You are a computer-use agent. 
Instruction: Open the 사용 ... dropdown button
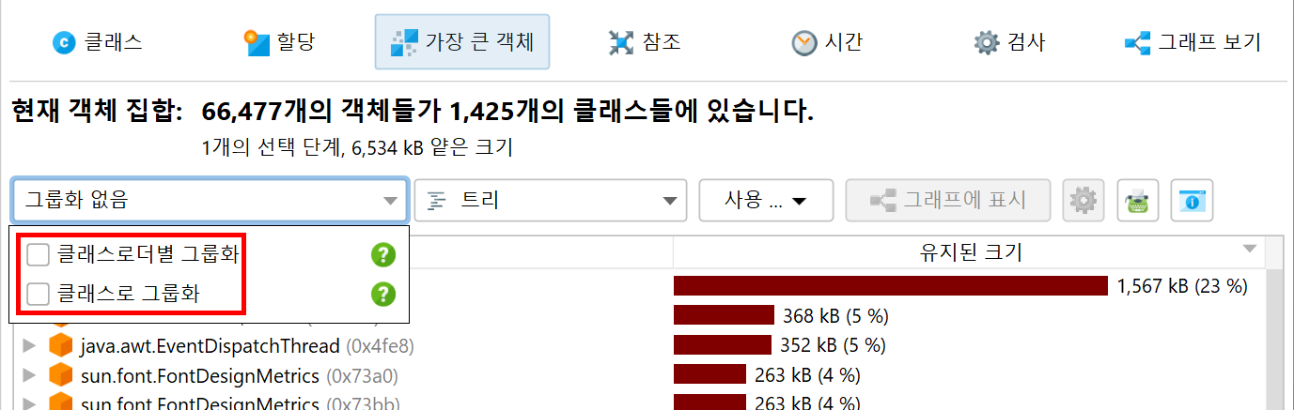pos(766,200)
